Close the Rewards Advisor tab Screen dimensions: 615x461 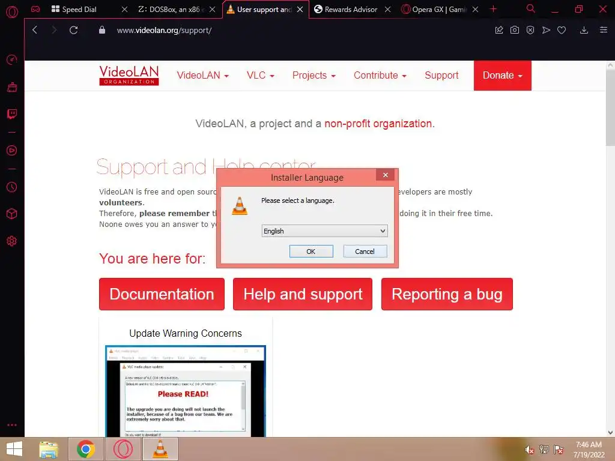tap(387, 10)
